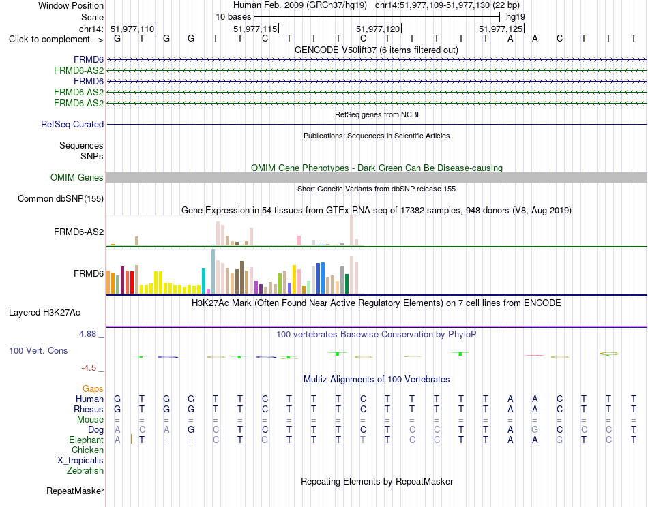Click the Sequences label of the Publications track
The height and width of the screenshot is (507, 648).
pyautogui.click(x=81, y=145)
